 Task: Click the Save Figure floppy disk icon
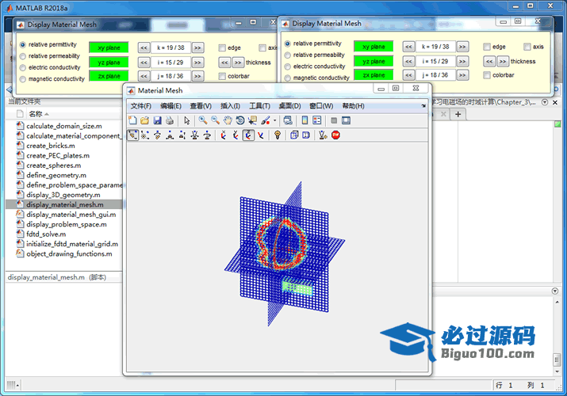click(157, 120)
